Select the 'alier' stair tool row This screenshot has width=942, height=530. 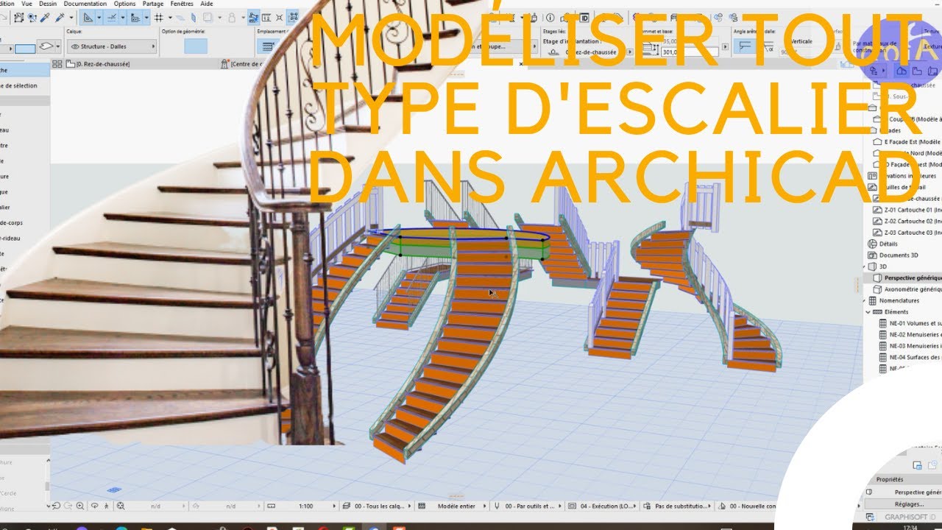(x=25, y=207)
